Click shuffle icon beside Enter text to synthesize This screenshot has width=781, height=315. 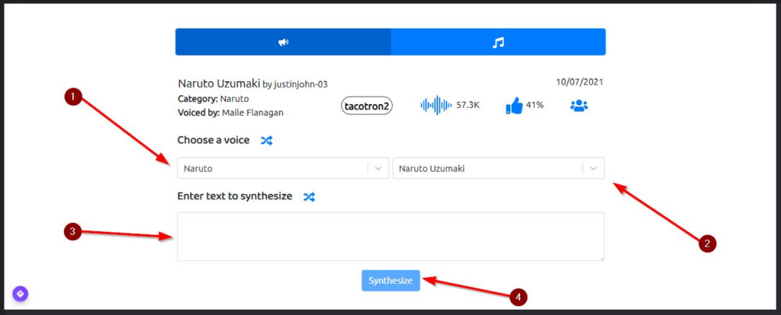coord(309,196)
